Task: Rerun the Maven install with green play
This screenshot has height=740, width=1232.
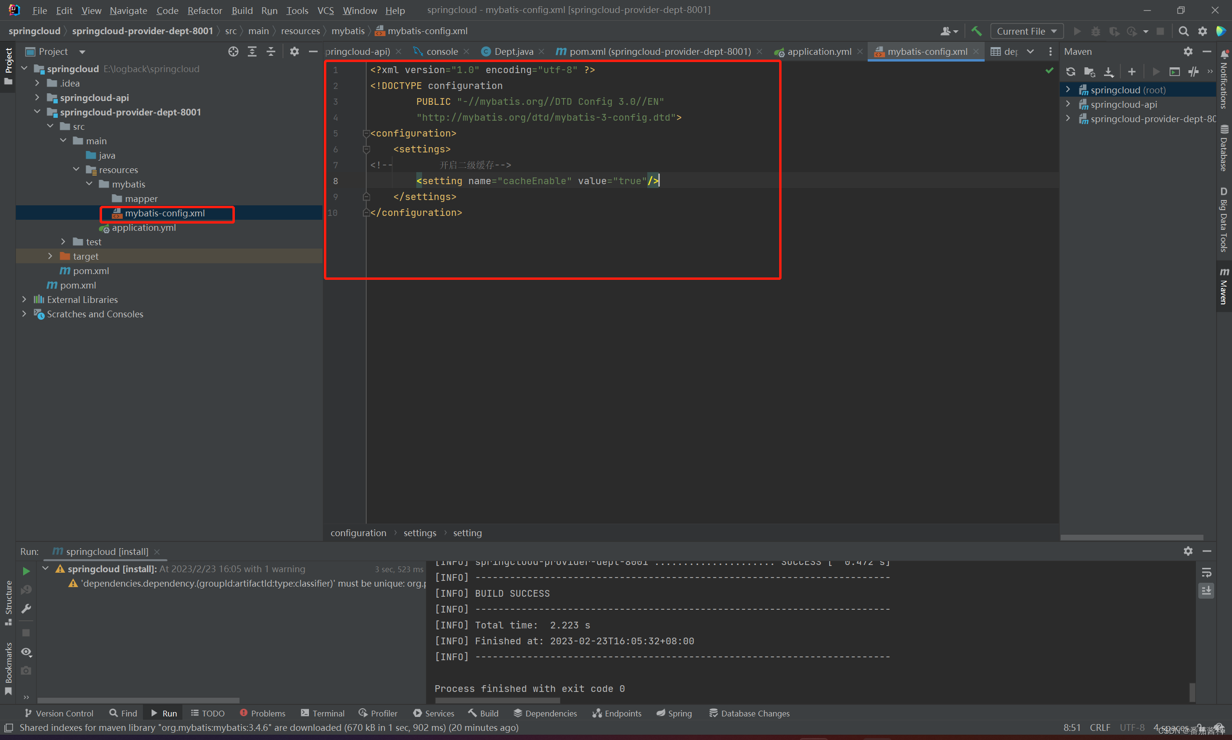Action: 26,571
